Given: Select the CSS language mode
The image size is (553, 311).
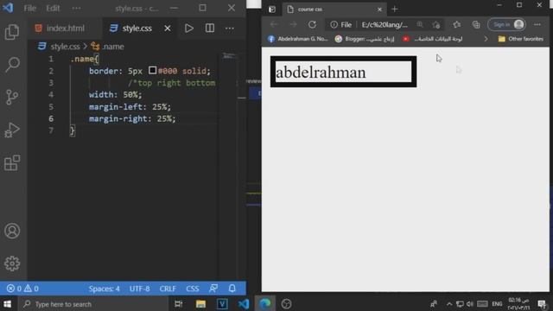Looking at the screenshot, I should (192, 289).
